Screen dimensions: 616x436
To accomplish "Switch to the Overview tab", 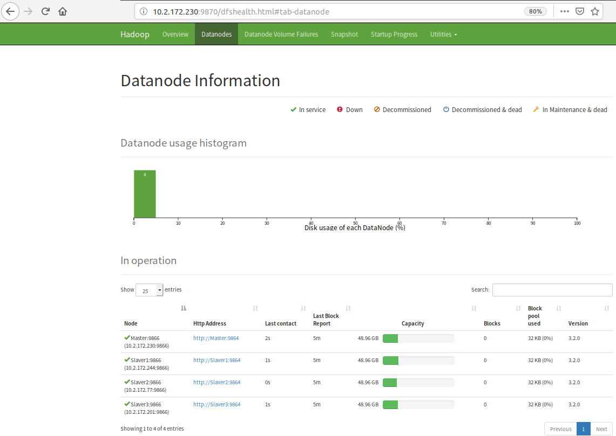I will pyautogui.click(x=175, y=34).
